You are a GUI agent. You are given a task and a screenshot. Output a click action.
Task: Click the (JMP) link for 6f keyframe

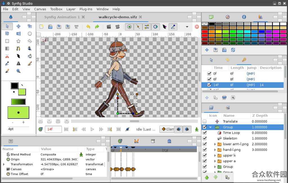[x=251, y=79]
